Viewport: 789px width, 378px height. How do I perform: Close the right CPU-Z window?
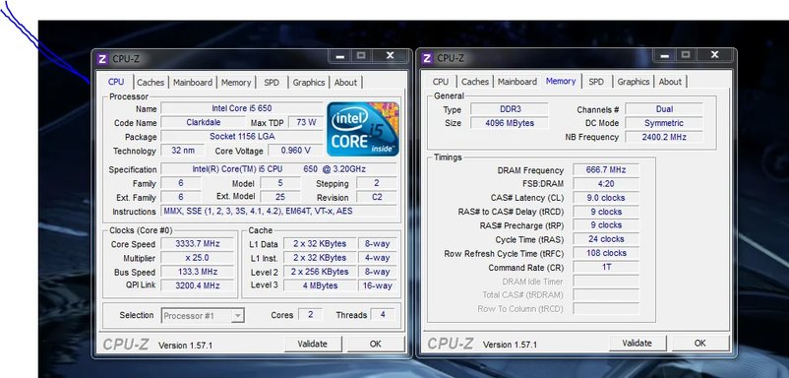click(x=714, y=55)
